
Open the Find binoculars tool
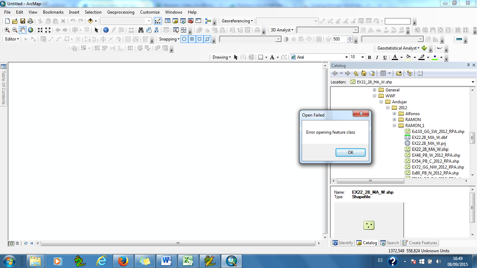(141, 30)
